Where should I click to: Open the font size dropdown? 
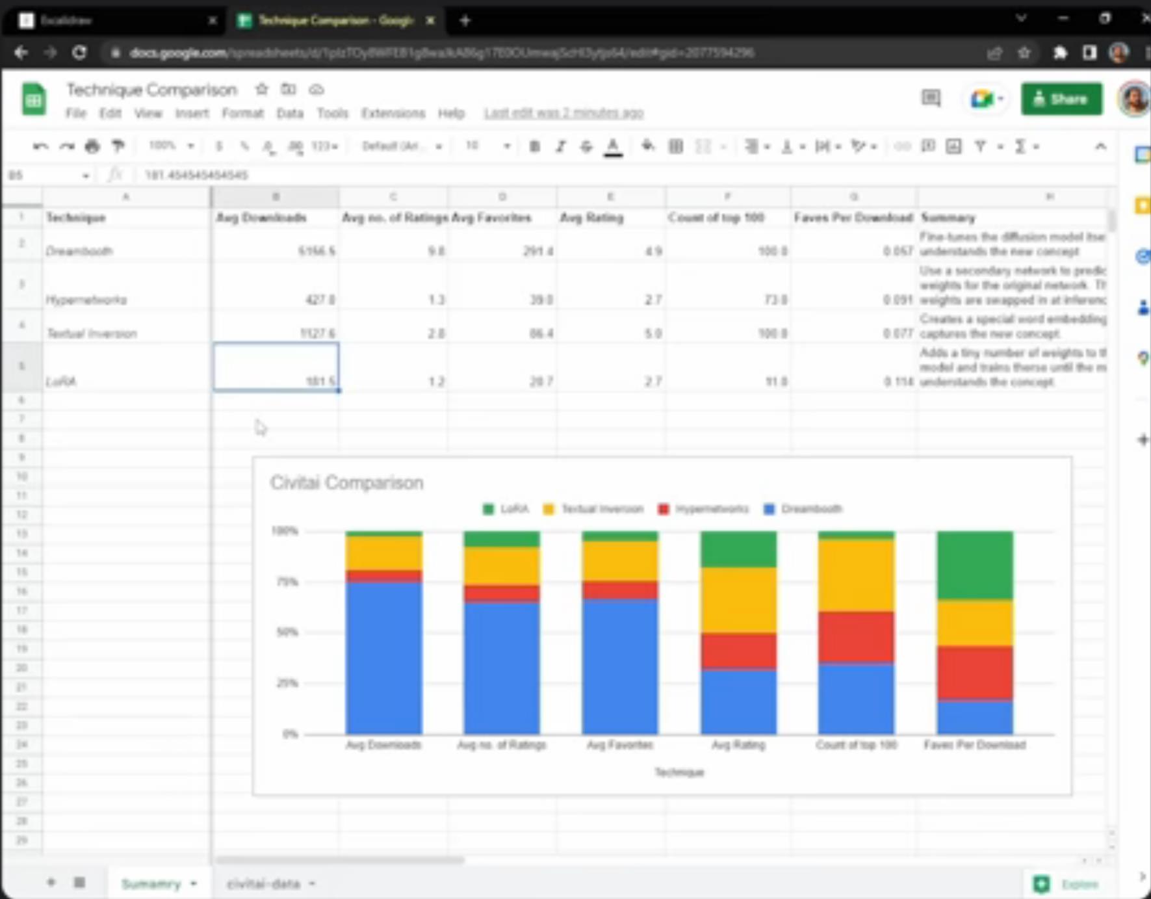click(487, 146)
